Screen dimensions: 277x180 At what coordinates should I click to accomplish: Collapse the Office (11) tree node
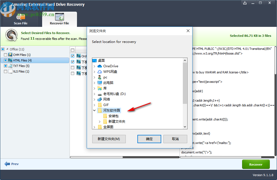pos(7,49)
